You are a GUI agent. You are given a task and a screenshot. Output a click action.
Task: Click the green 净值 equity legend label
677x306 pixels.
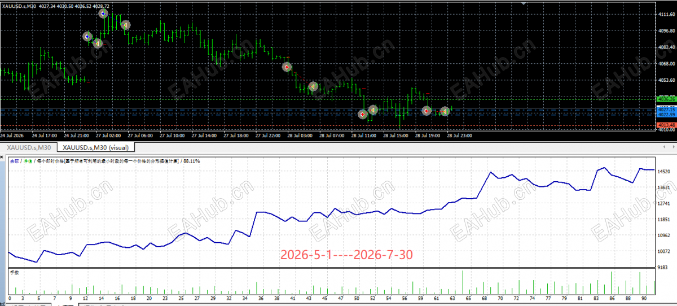tap(27, 161)
